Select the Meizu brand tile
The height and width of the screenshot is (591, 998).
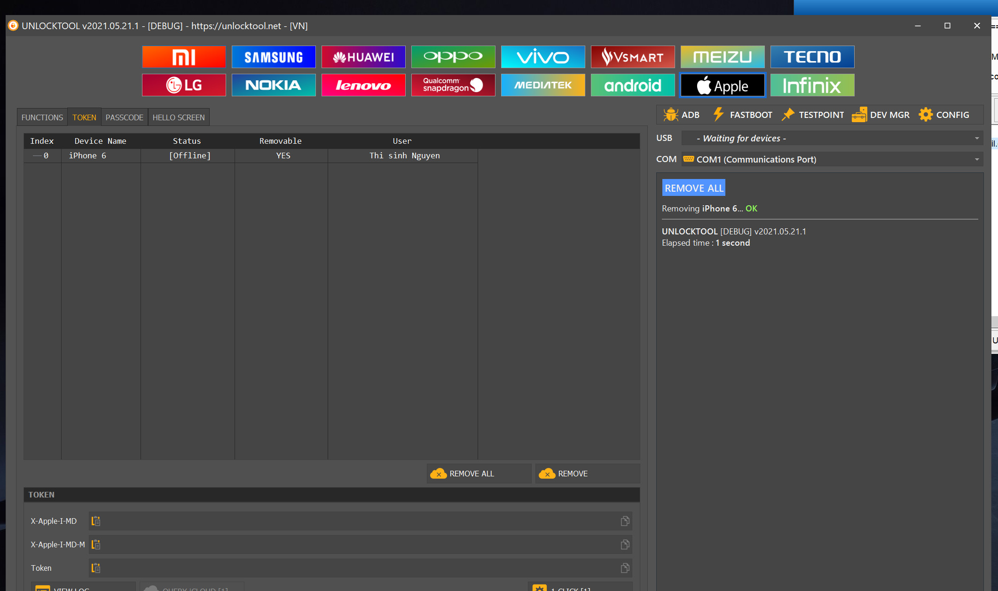point(723,57)
